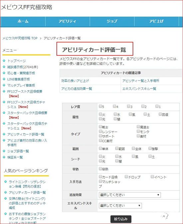
Task: Check 回復 in the 属性 row
Action: (x=160, y=114)
